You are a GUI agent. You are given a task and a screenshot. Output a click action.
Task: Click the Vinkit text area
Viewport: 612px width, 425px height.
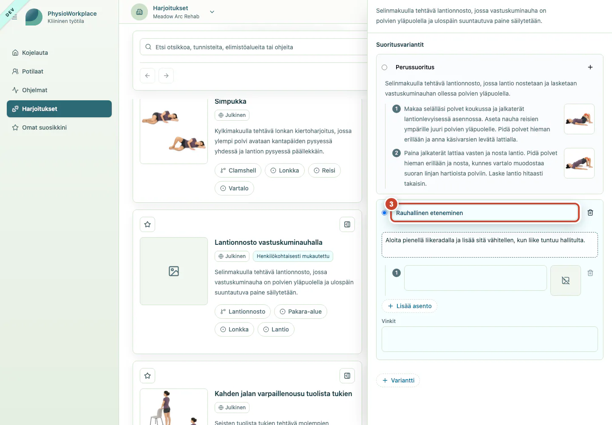tap(490, 339)
